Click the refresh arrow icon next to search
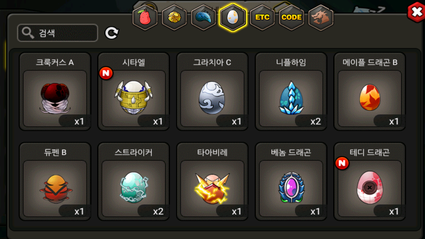Viewport: 425px width, 239px height. pyautogui.click(x=112, y=33)
